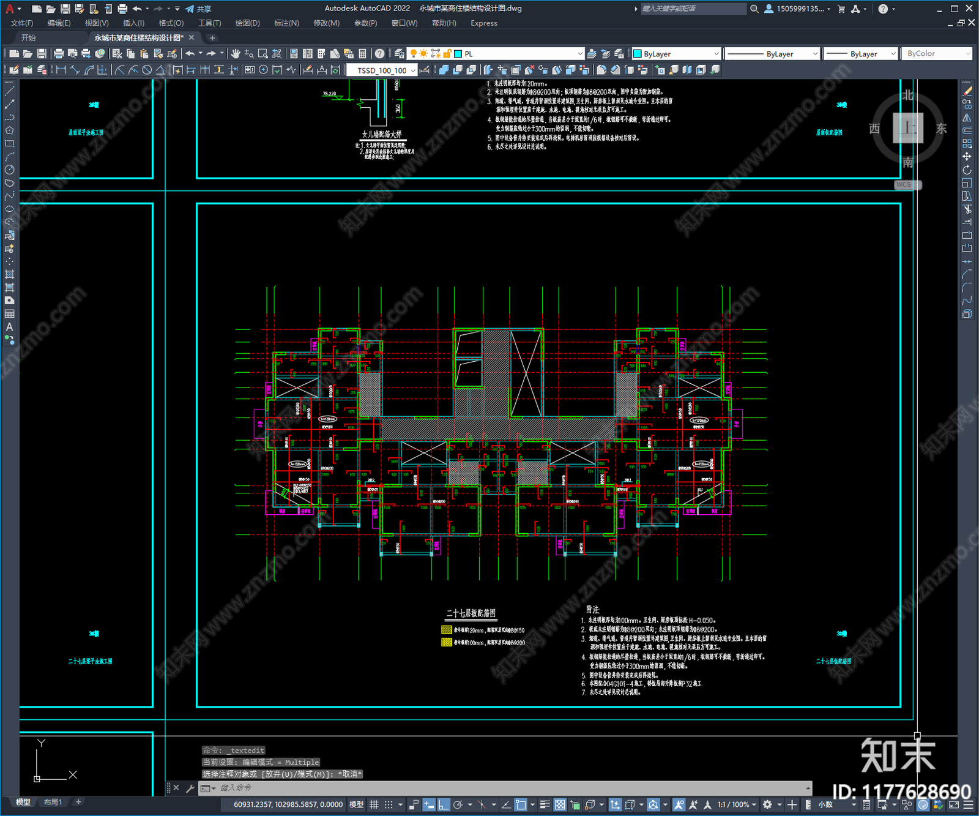Select the Rotate tool in modify toolbar
Screen dimensions: 979x816
pos(967,170)
